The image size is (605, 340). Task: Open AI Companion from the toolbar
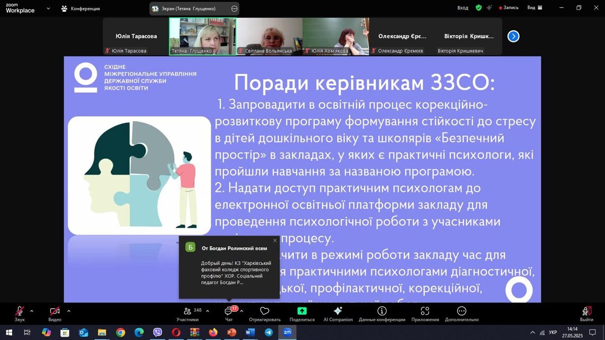pyautogui.click(x=338, y=314)
